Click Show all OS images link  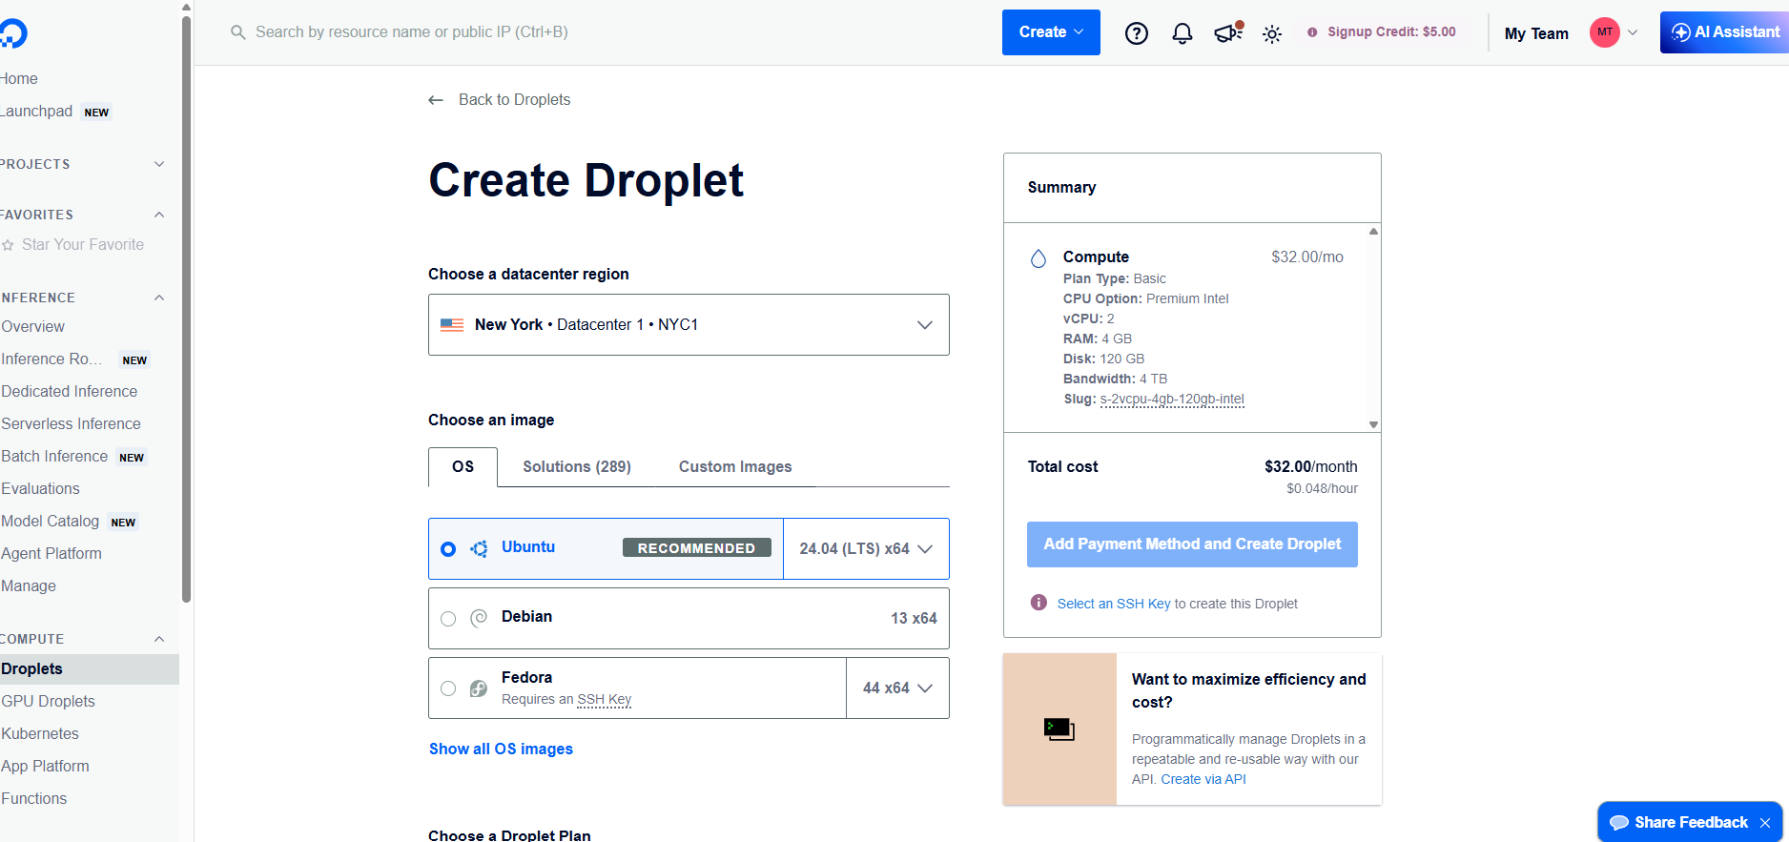(x=501, y=750)
